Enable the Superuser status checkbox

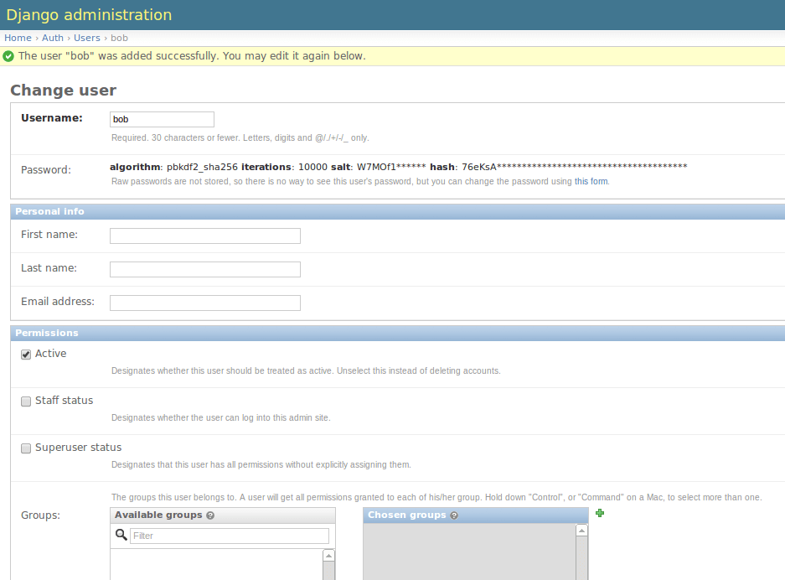tap(26, 448)
